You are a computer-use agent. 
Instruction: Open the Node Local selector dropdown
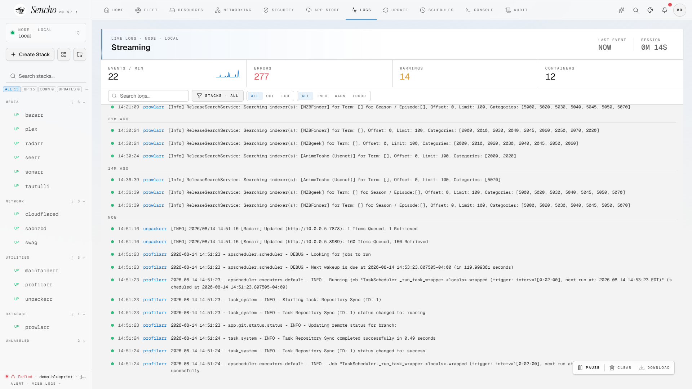46,33
